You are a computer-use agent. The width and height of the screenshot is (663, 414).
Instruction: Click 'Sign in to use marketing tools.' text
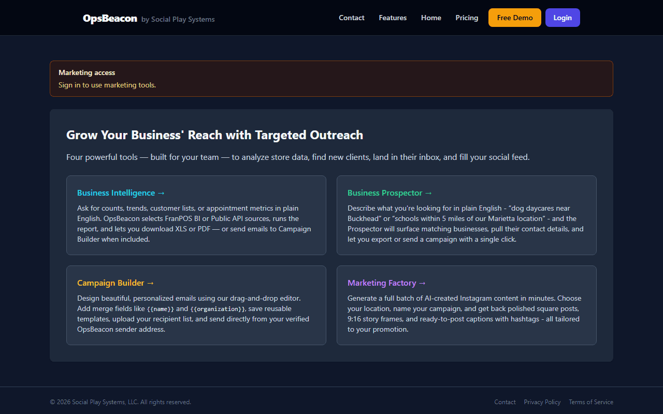pos(107,85)
